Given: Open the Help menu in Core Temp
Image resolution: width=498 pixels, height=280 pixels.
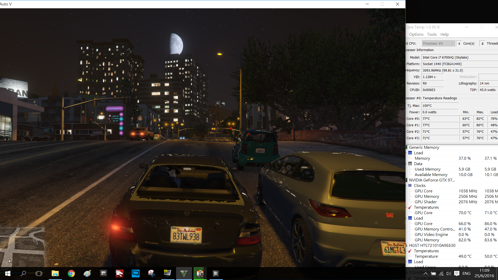Looking at the screenshot, I should point(444,34).
